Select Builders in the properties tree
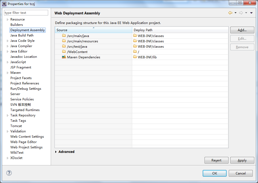 coord(16,25)
